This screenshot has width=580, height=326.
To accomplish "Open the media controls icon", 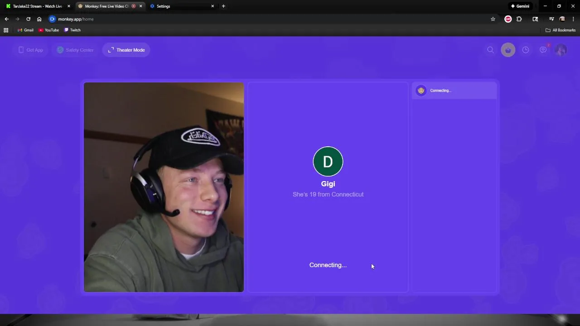I will pyautogui.click(x=551, y=19).
